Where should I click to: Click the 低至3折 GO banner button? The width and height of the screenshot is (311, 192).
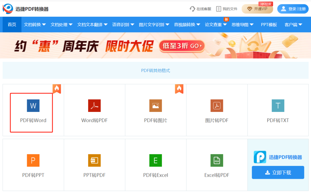(182, 46)
